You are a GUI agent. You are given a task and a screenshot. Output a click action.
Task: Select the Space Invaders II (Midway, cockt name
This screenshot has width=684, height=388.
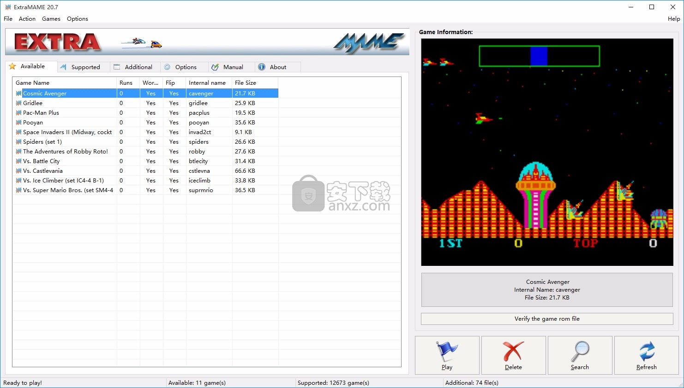pyautogui.click(x=67, y=132)
